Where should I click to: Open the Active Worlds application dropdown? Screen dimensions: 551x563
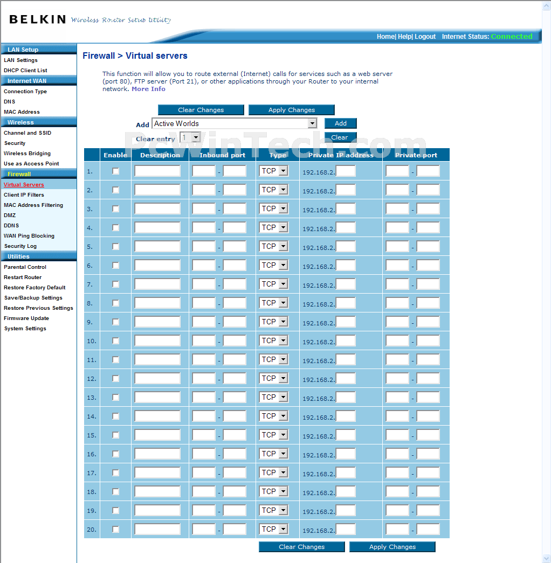[235, 123]
